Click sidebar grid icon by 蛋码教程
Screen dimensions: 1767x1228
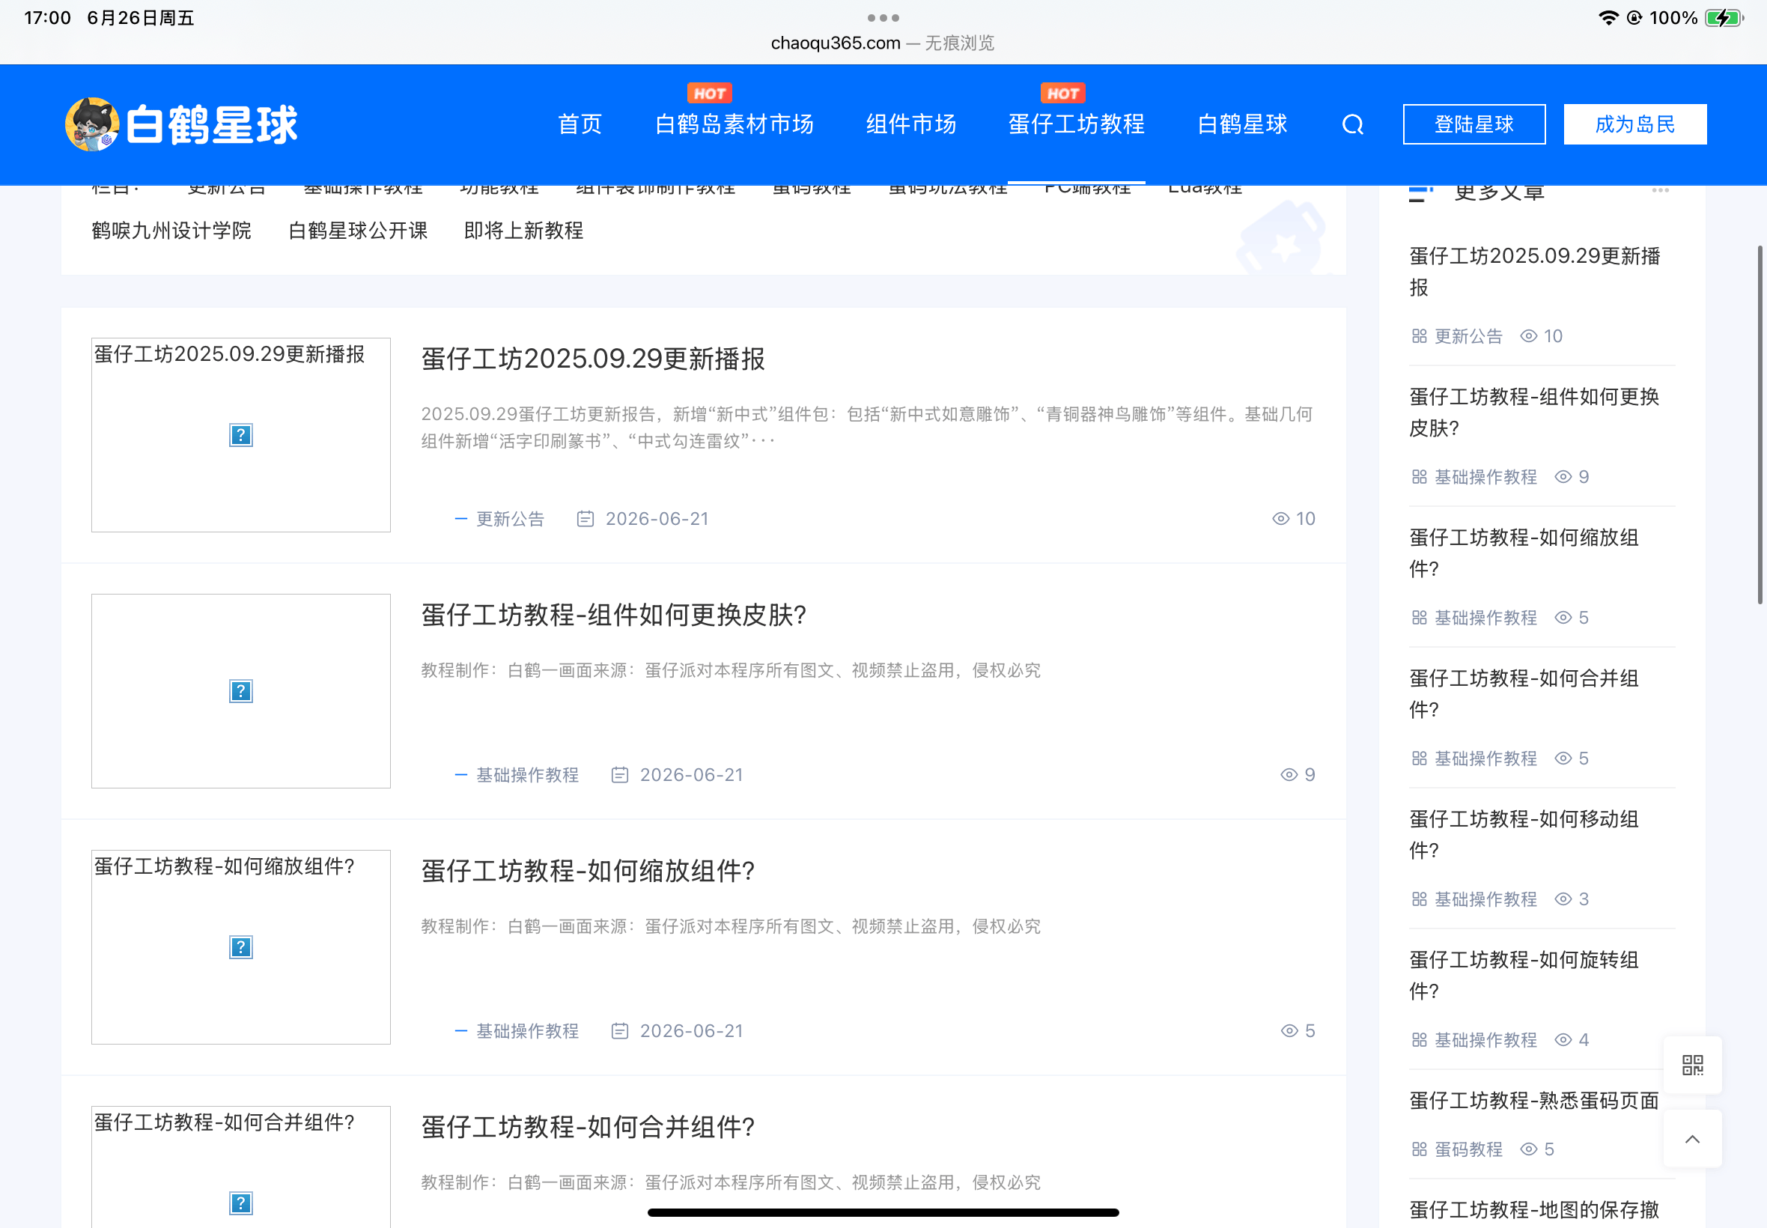pos(1420,1149)
